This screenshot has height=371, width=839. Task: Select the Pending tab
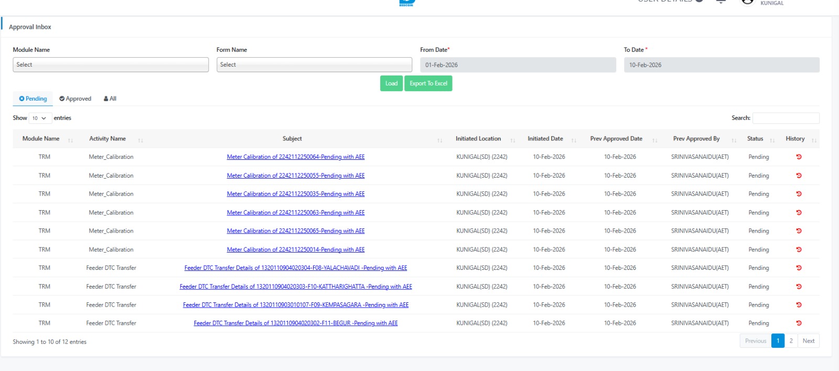[33, 99]
